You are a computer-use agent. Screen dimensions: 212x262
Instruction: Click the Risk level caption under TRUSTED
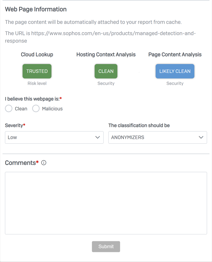coord(37,83)
